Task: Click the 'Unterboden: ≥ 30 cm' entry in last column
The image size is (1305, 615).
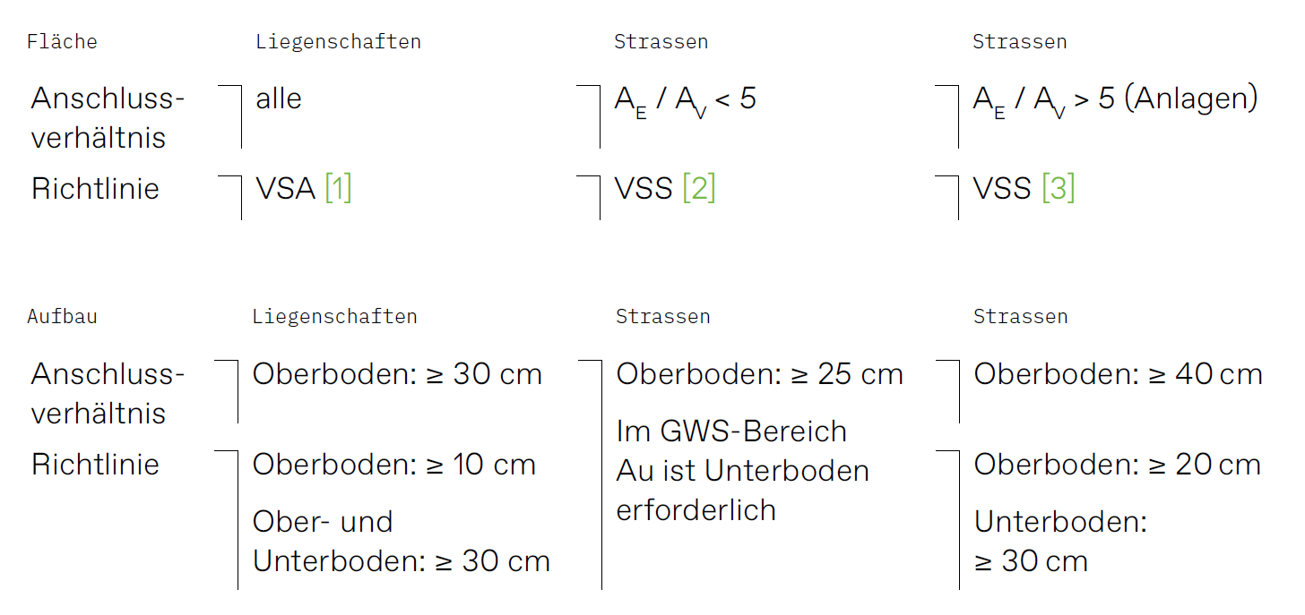Action: click(1059, 542)
